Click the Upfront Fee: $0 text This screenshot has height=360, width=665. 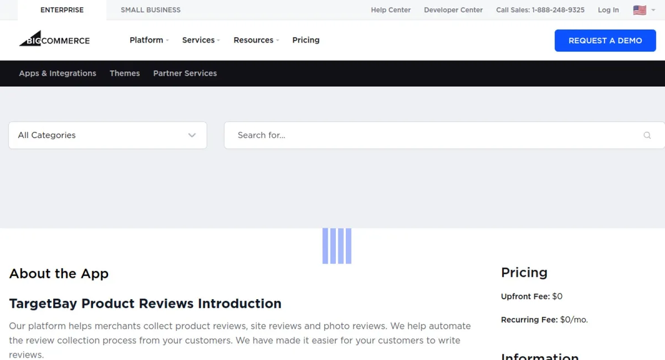pyautogui.click(x=531, y=296)
